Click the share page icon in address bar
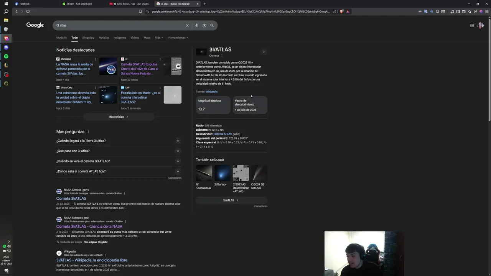Image resolution: width=491 pixels, height=276 pixels. pos(334,11)
